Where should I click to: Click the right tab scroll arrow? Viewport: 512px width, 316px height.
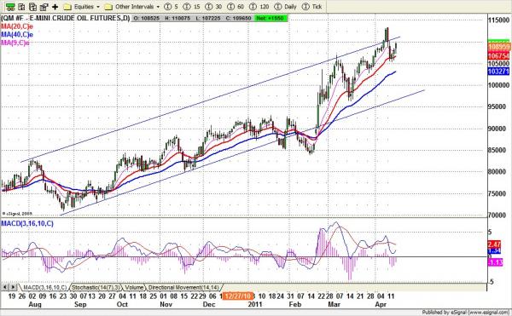click(x=13, y=287)
